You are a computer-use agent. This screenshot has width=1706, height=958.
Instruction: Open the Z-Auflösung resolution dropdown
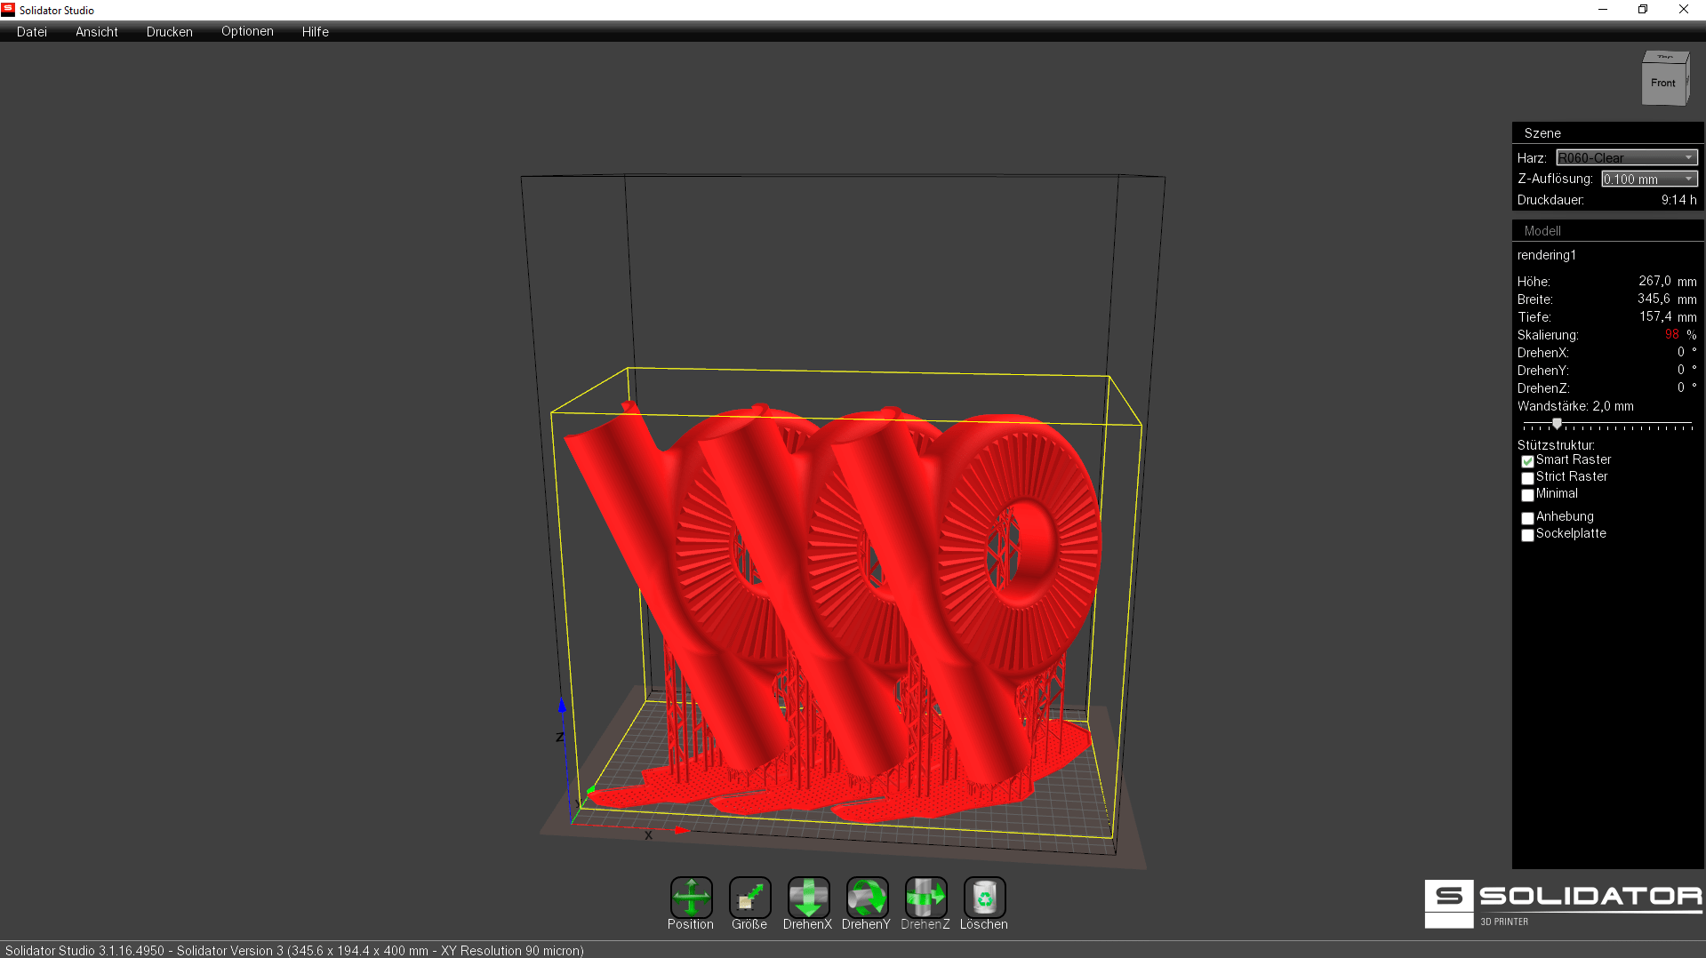(x=1649, y=179)
